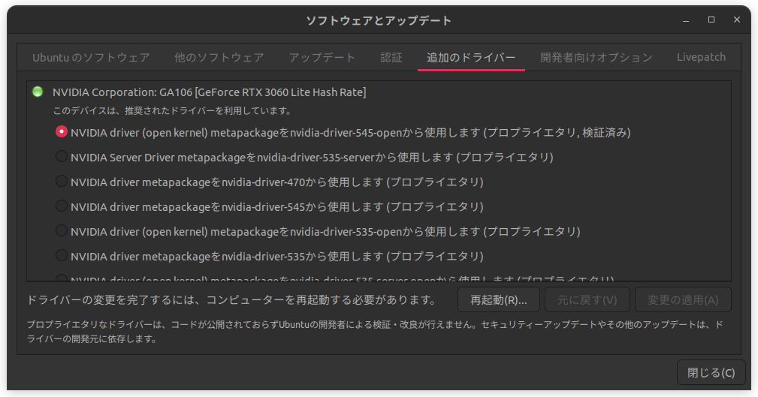Choose nvidia-driver-535 metapackage radio button
Image resolution: width=758 pixels, height=397 pixels.
(x=62, y=255)
